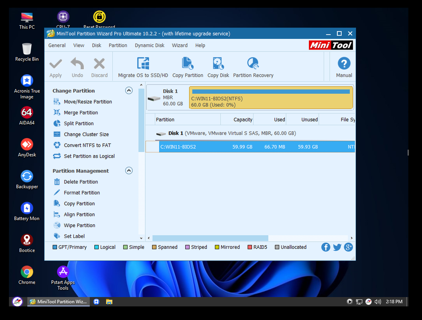Choose Align Partition action
This screenshot has height=320, width=422.
point(74,214)
